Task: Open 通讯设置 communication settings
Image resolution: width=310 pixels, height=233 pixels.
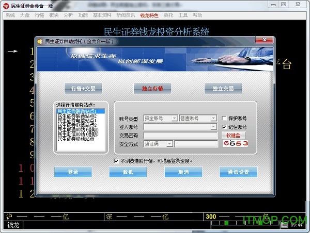Action: point(239,172)
